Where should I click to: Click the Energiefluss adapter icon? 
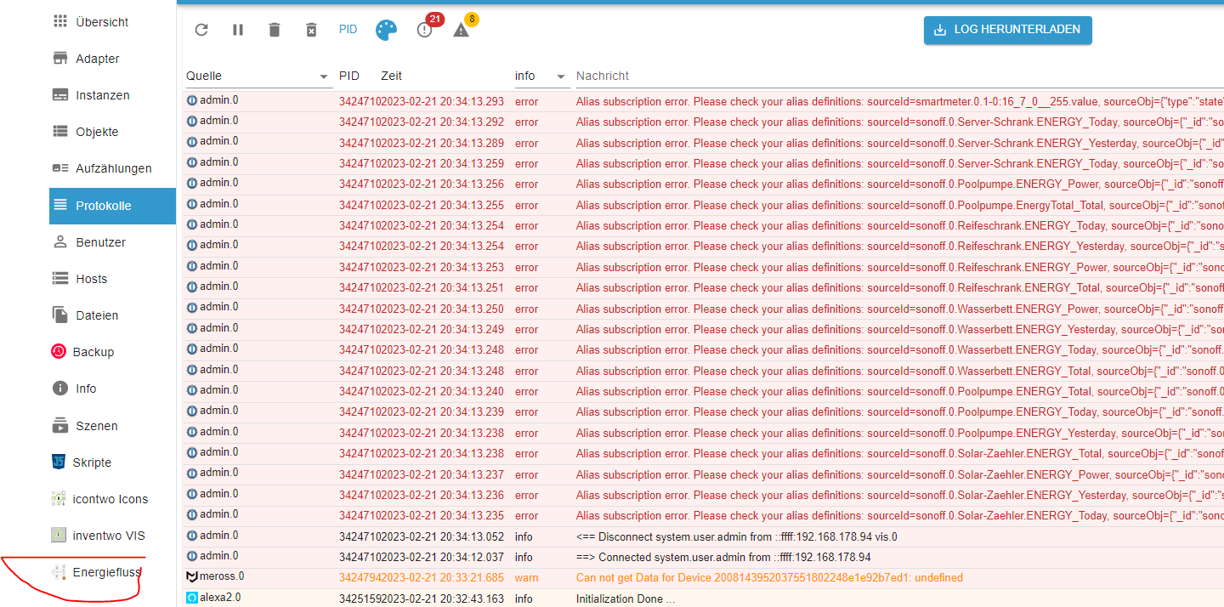59,572
